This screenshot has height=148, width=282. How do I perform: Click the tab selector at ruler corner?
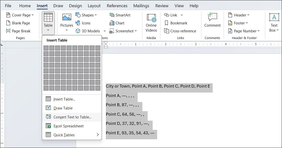pos(2,45)
